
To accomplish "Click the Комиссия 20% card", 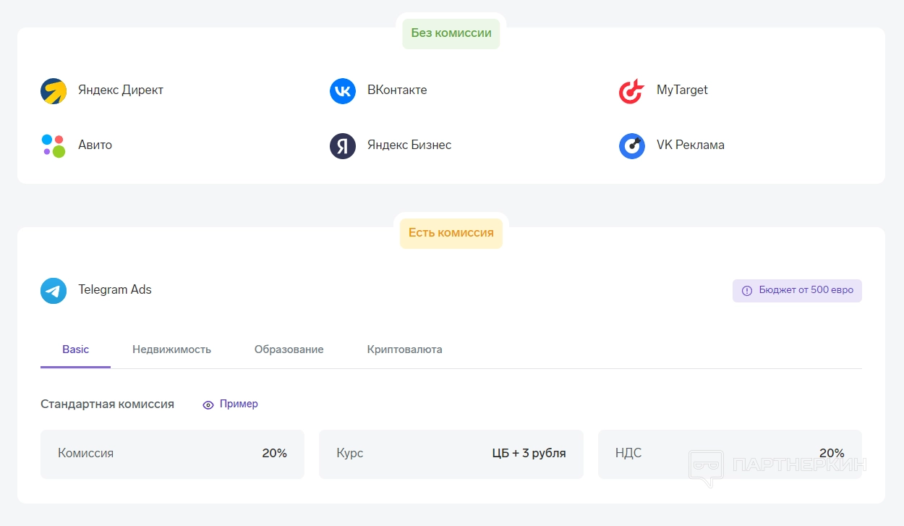I will pos(172,454).
